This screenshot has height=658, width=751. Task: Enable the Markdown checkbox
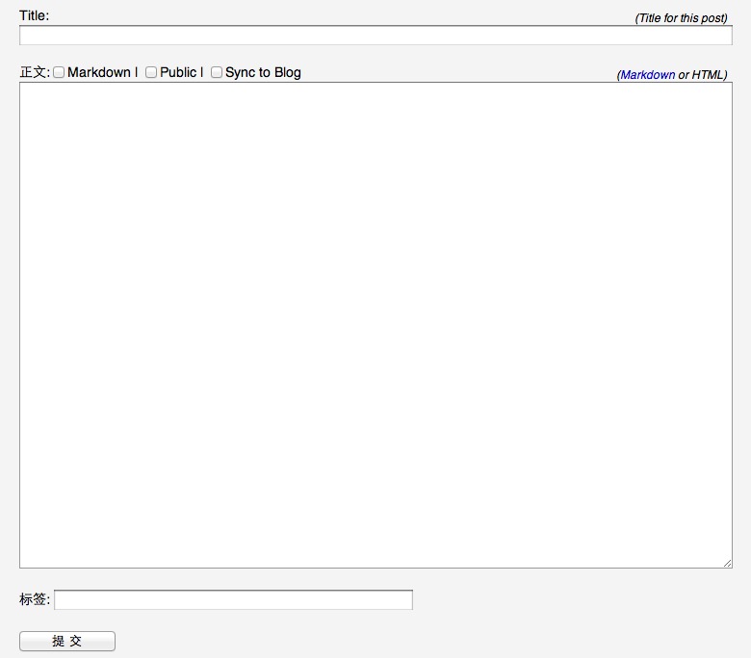[x=59, y=72]
